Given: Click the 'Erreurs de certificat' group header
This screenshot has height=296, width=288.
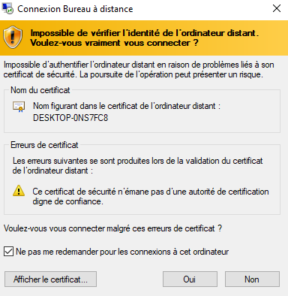Looking at the screenshot, I should (44, 145).
